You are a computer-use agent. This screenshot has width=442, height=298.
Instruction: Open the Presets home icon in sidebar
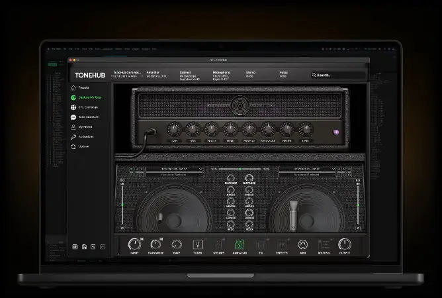[x=73, y=87]
